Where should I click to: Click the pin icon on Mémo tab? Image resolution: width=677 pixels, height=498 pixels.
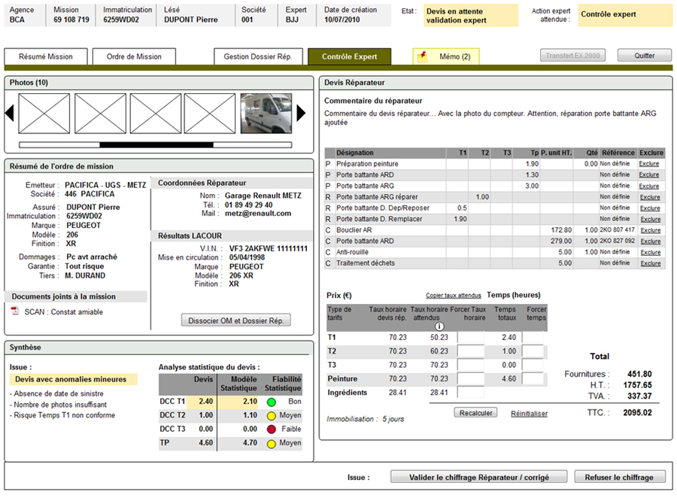pos(423,56)
